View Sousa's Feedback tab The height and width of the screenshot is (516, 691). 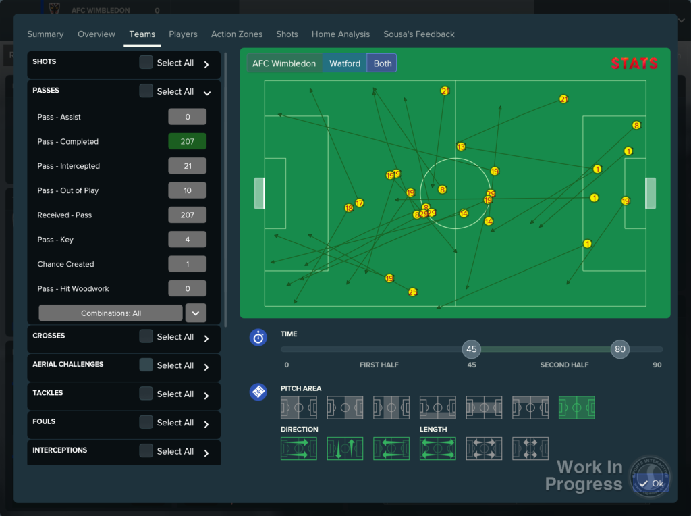(x=418, y=34)
